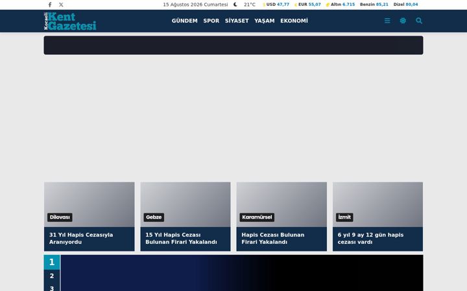
Task: Open the Gebze news card image
Action: 186,204
